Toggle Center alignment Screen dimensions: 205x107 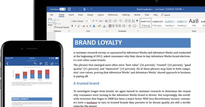(x=113, y=26)
